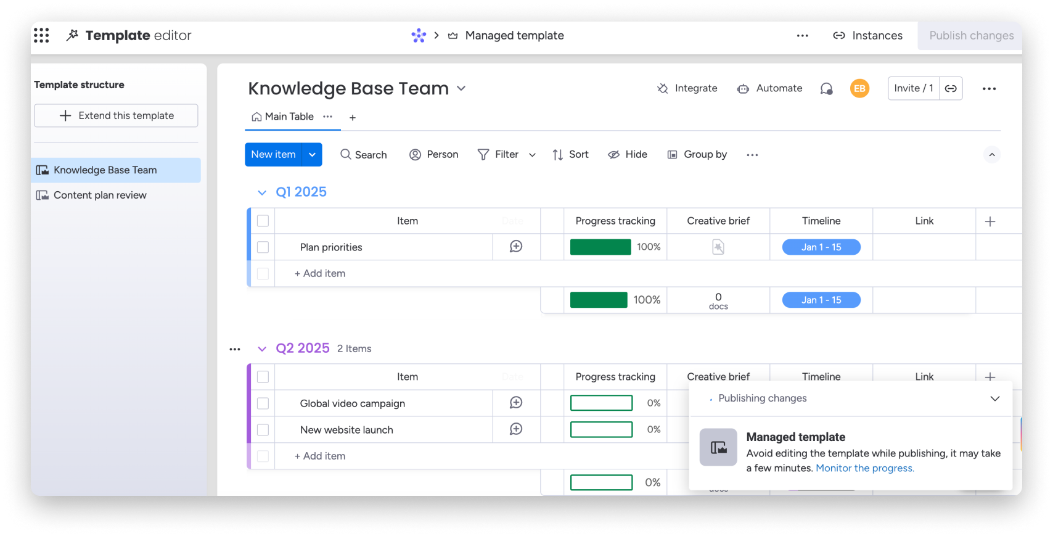
Task: Click Q1 summary Jan 1 - 15 timeline pill
Action: tap(821, 300)
